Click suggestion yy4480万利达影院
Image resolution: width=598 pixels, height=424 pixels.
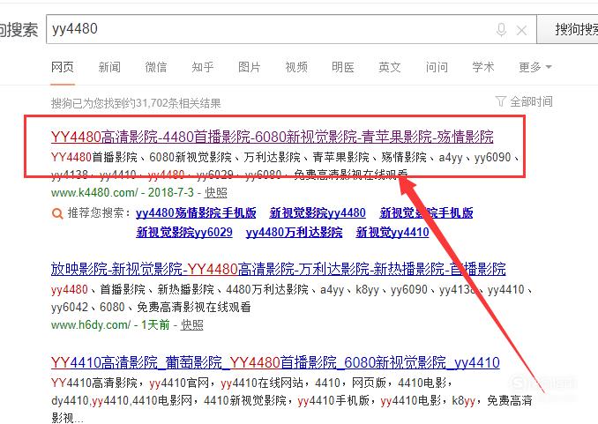[294, 232]
